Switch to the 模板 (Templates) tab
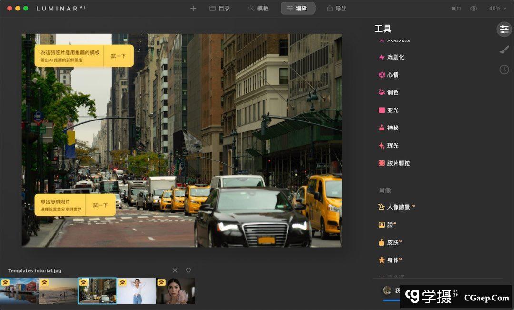514x310 pixels. click(x=258, y=9)
